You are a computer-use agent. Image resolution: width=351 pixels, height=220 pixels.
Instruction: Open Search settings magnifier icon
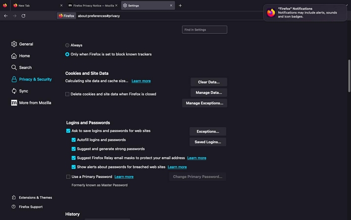click(x=14, y=67)
